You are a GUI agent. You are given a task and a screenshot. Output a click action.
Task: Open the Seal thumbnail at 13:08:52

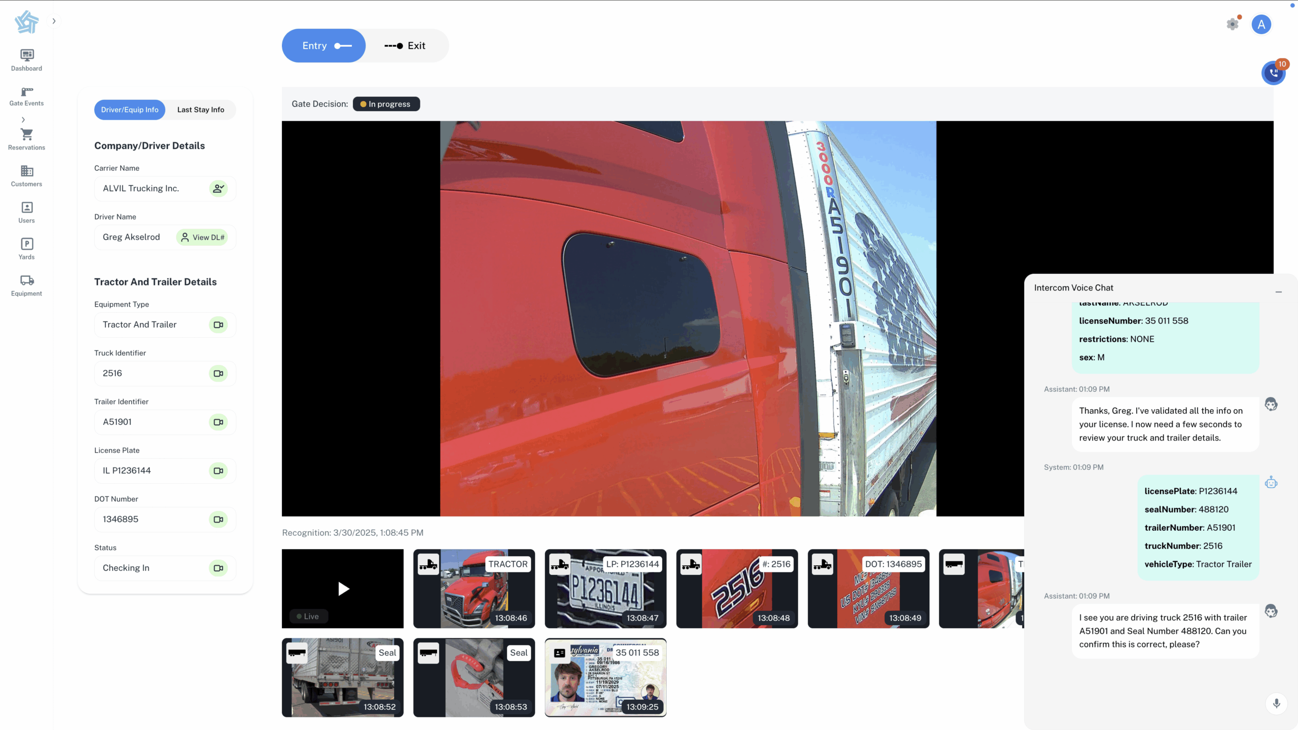coord(343,677)
